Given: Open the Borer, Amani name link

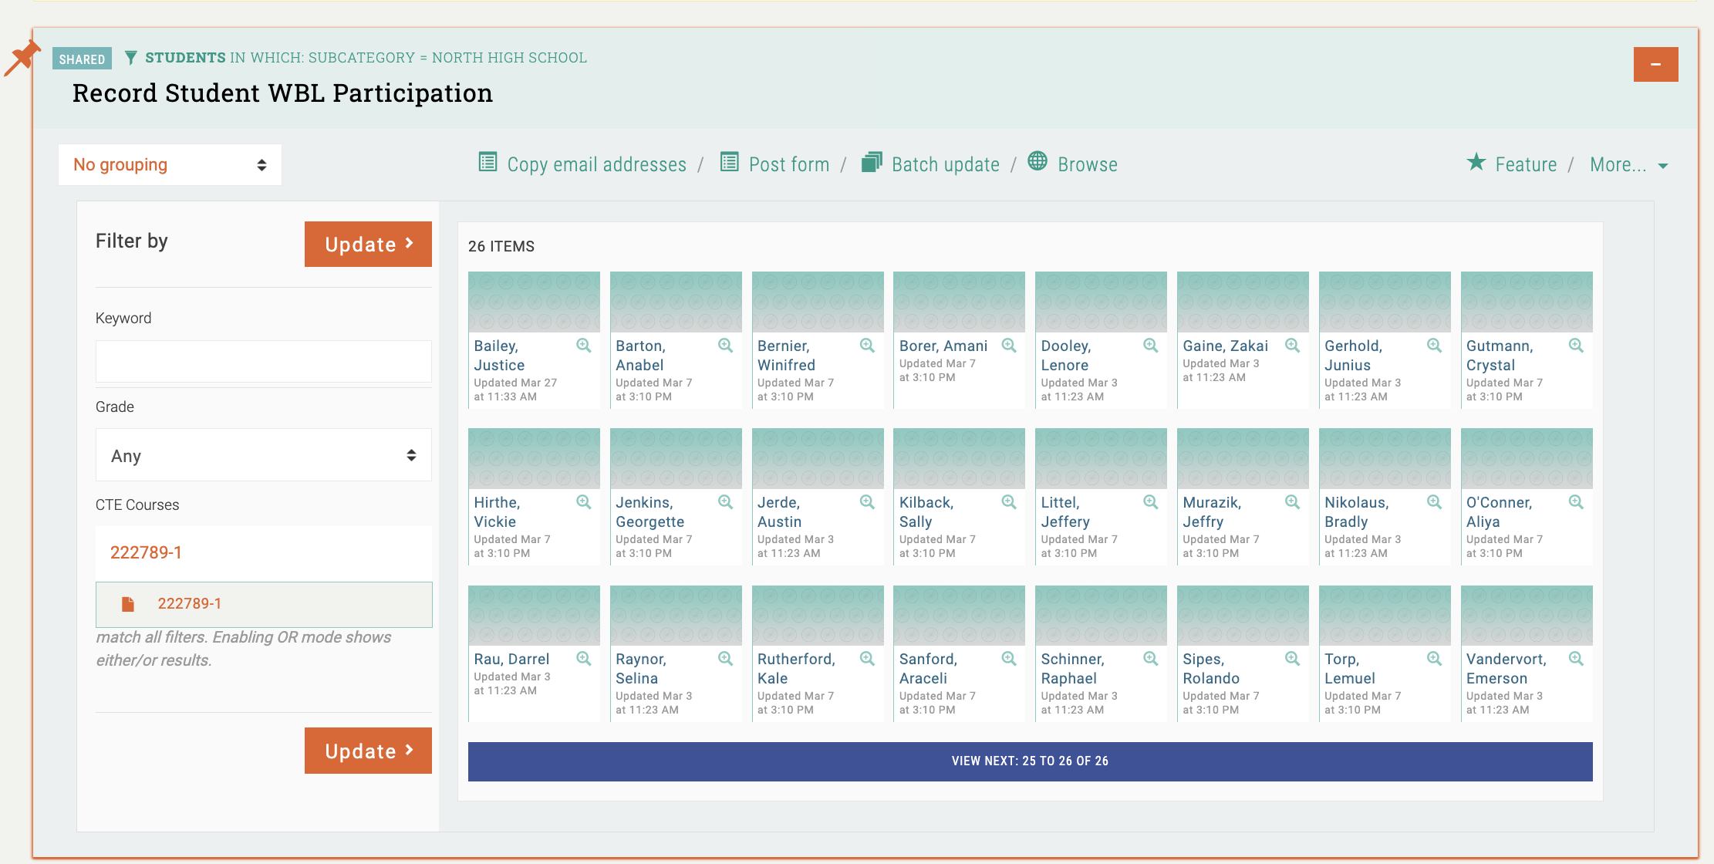Looking at the screenshot, I should [x=943, y=346].
